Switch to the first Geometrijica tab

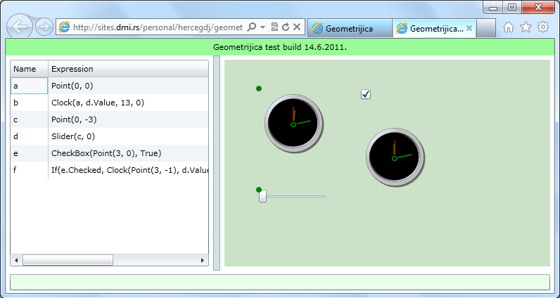350,28
